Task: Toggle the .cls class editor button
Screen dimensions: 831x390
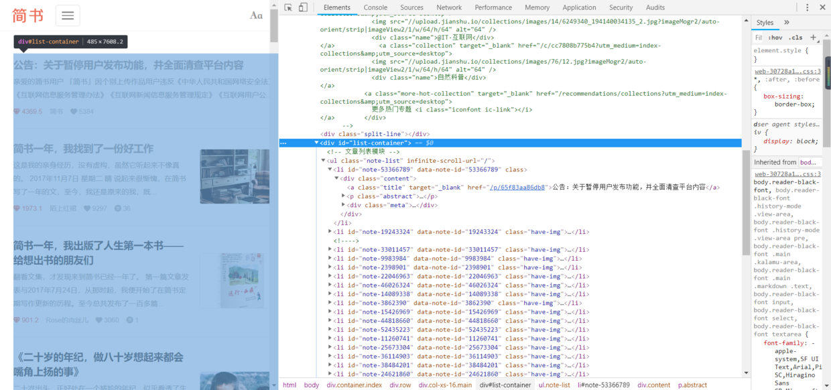Action: point(795,38)
